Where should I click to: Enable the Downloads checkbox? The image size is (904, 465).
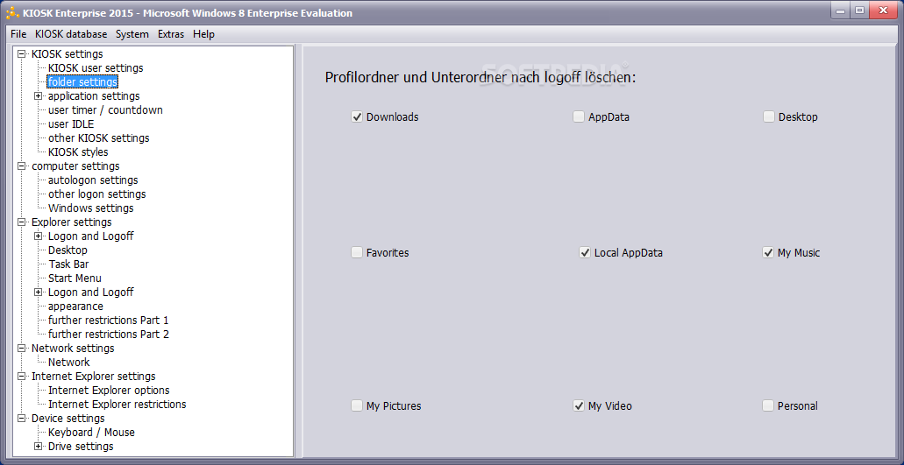[356, 116]
